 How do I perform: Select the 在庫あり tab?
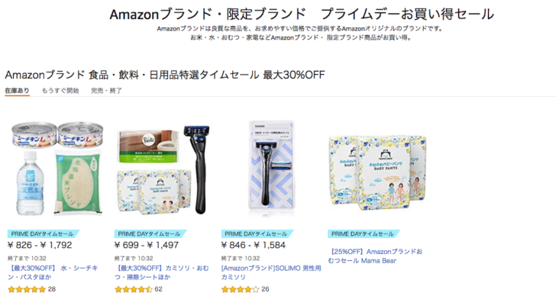tap(17, 91)
